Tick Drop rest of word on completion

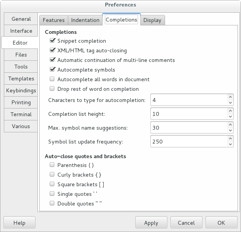[52, 89]
